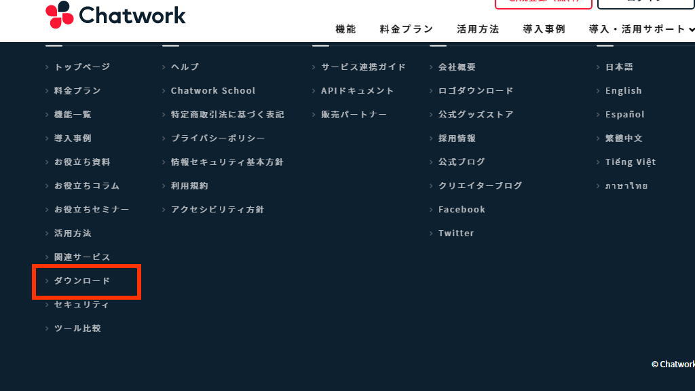Switch language to 繁體中文
Image resolution: width=695 pixels, height=391 pixels.
(624, 138)
